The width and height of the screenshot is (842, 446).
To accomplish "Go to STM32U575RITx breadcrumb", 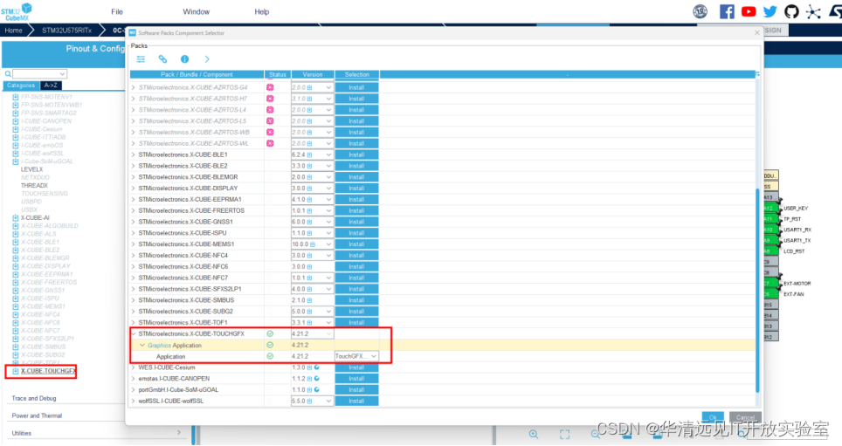I will tap(66, 31).
